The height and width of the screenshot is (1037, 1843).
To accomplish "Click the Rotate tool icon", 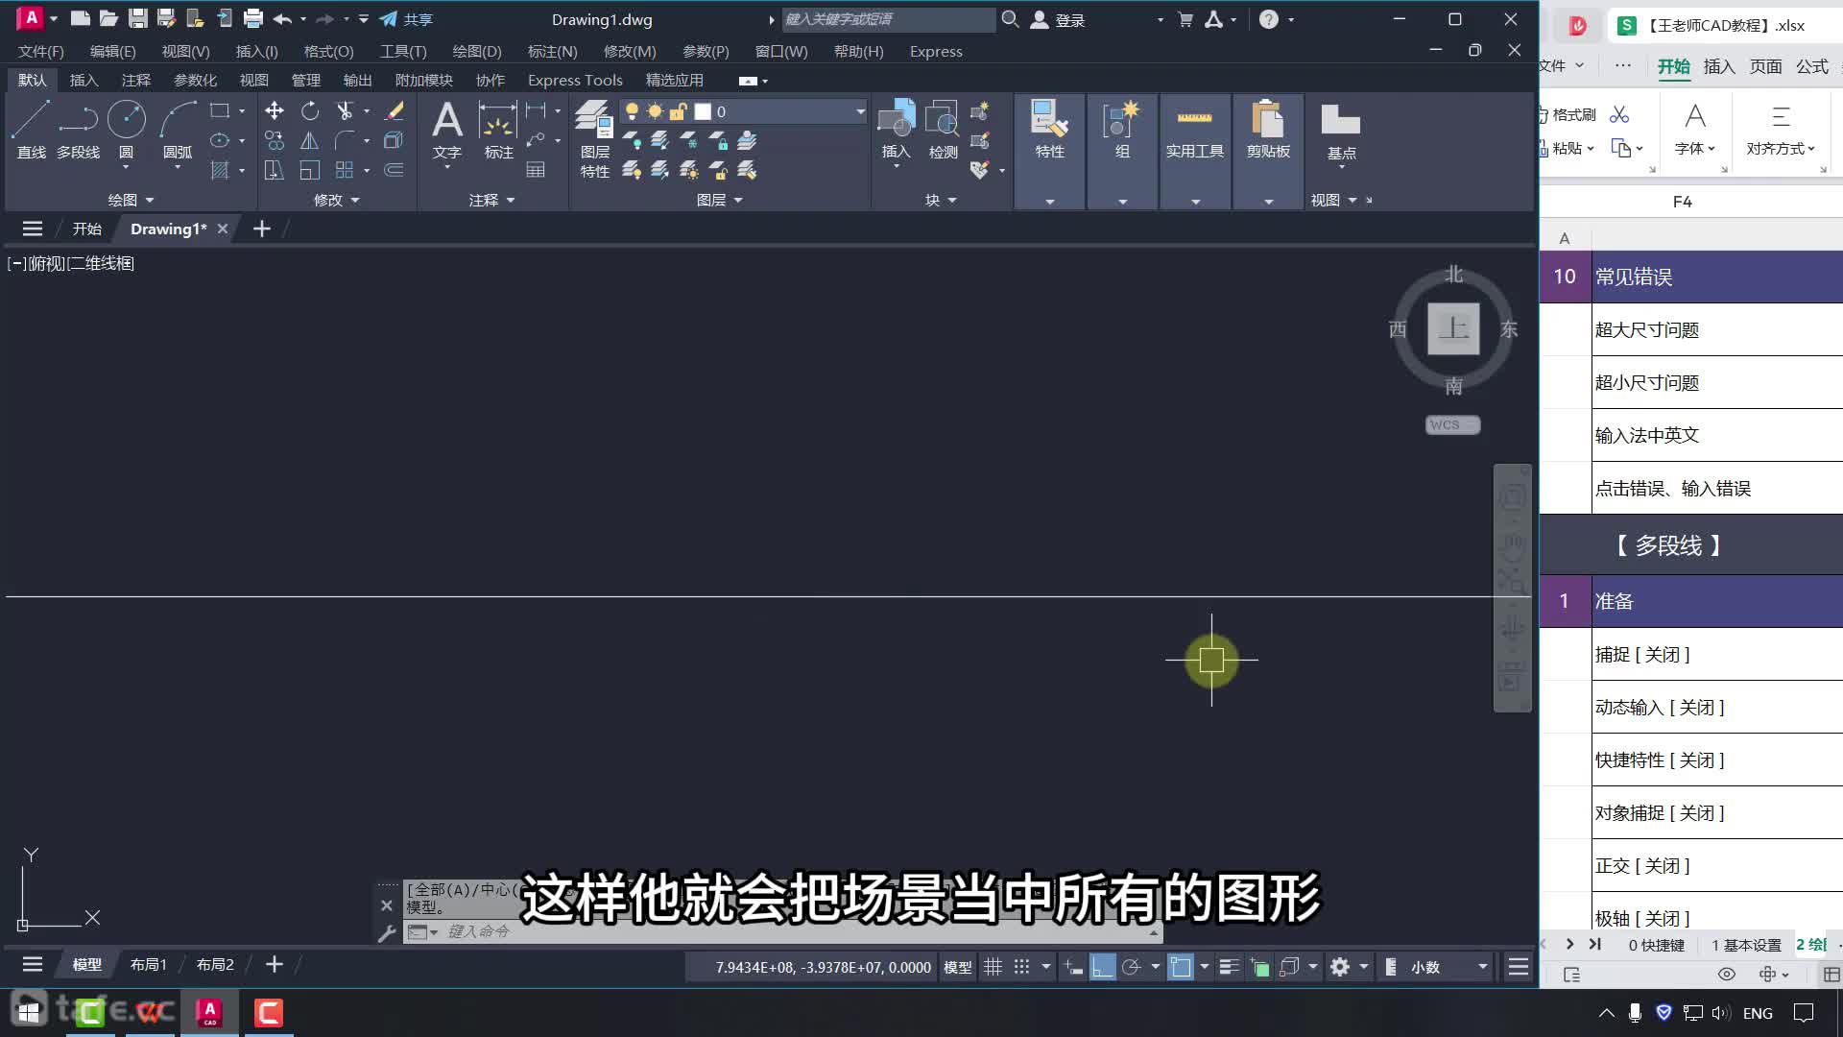I will pyautogui.click(x=309, y=111).
